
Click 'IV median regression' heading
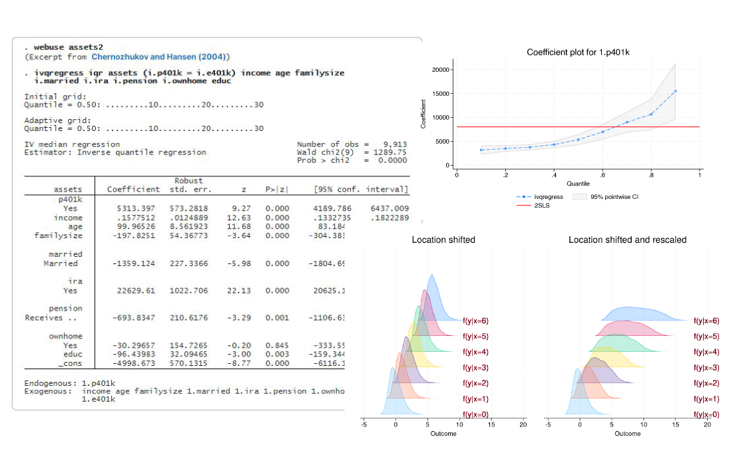(x=72, y=144)
